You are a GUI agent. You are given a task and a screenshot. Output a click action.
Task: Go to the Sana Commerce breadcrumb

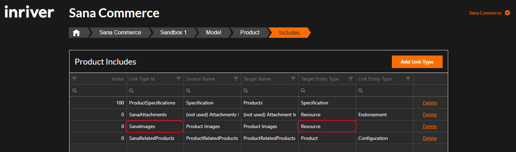120,33
